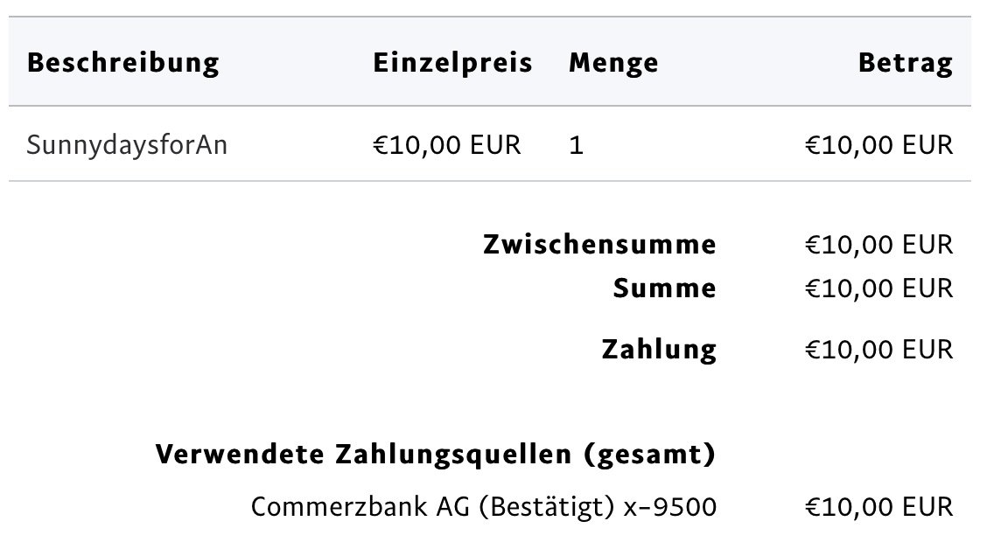Click the Summe label
The width and height of the screenshot is (987, 549).
[x=665, y=288]
